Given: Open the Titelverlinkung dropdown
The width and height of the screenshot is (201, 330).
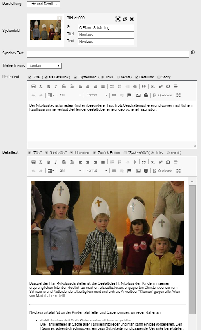Looking at the screenshot, I should (x=44, y=66).
